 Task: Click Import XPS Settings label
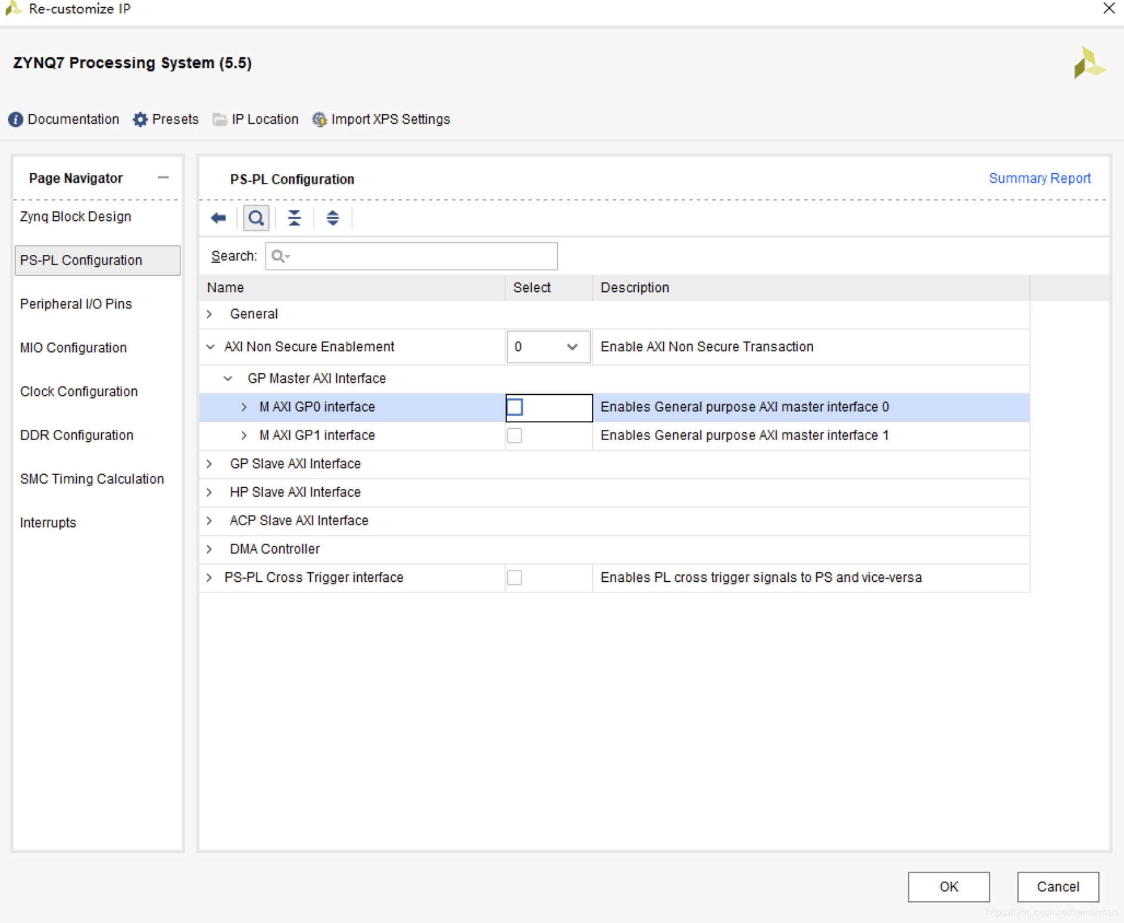391,120
